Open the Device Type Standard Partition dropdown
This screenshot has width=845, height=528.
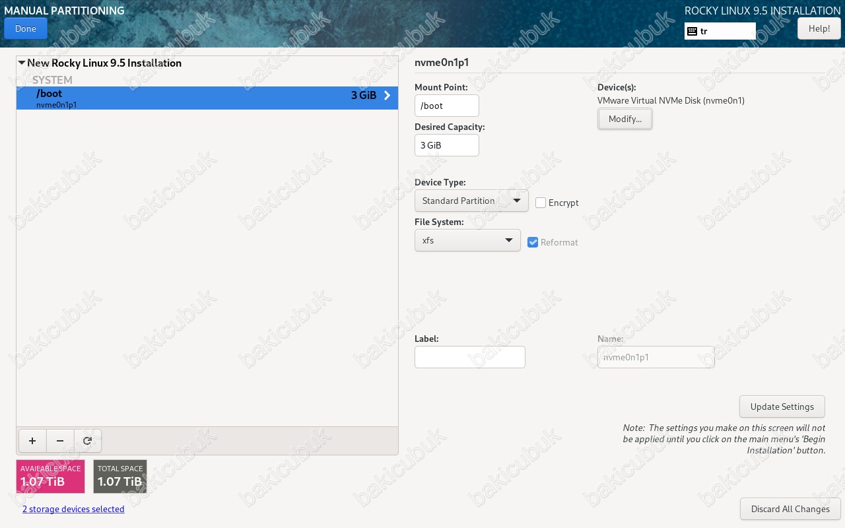(x=471, y=201)
